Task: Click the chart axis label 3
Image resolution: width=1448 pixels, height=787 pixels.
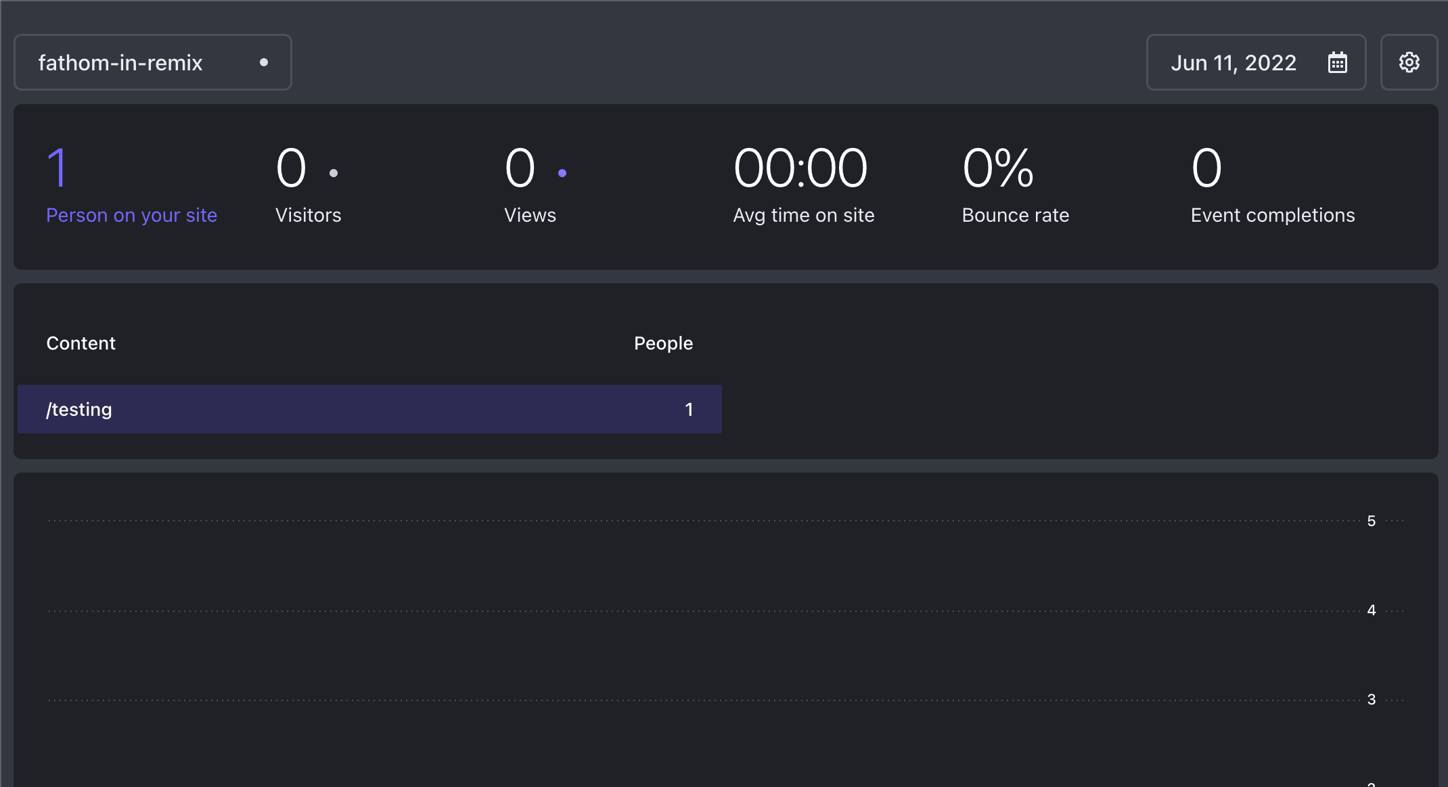Action: (1372, 699)
